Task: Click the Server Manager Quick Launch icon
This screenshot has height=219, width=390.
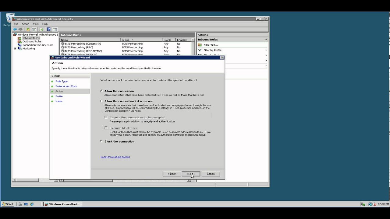Action: click(x=20, y=204)
